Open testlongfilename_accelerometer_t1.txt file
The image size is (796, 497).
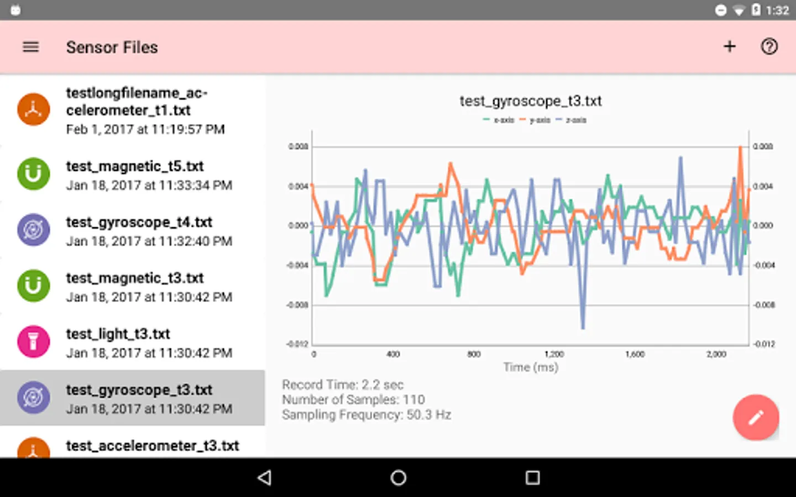[133, 110]
